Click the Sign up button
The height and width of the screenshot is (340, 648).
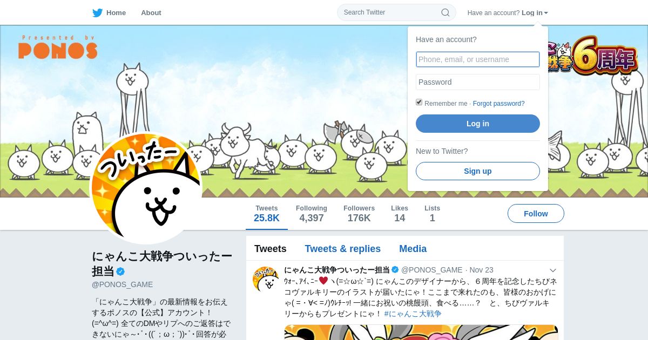[x=478, y=171]
